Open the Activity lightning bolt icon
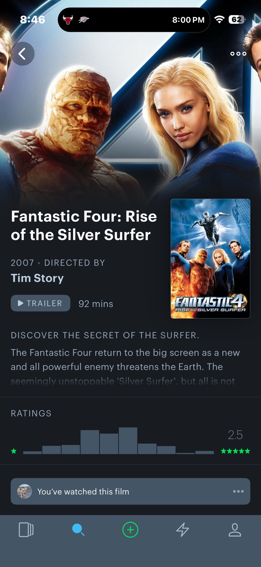The image size is (261, 567). pos(183,530)
